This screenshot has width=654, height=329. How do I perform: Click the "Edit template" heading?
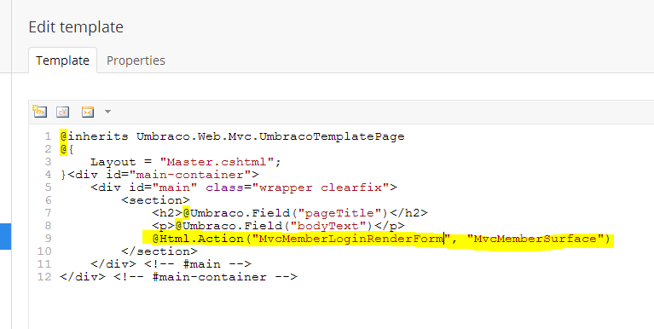point(76,27)
